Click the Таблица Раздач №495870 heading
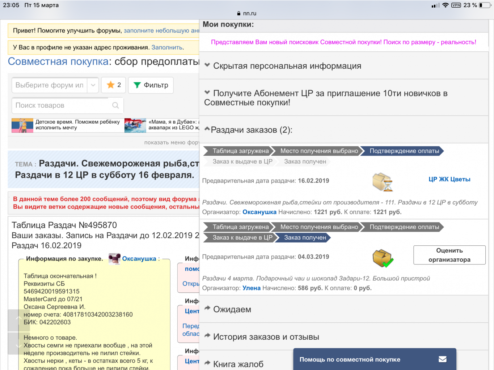Image resolution: width=494 pixels, height=370 pixels. [64, 225]
